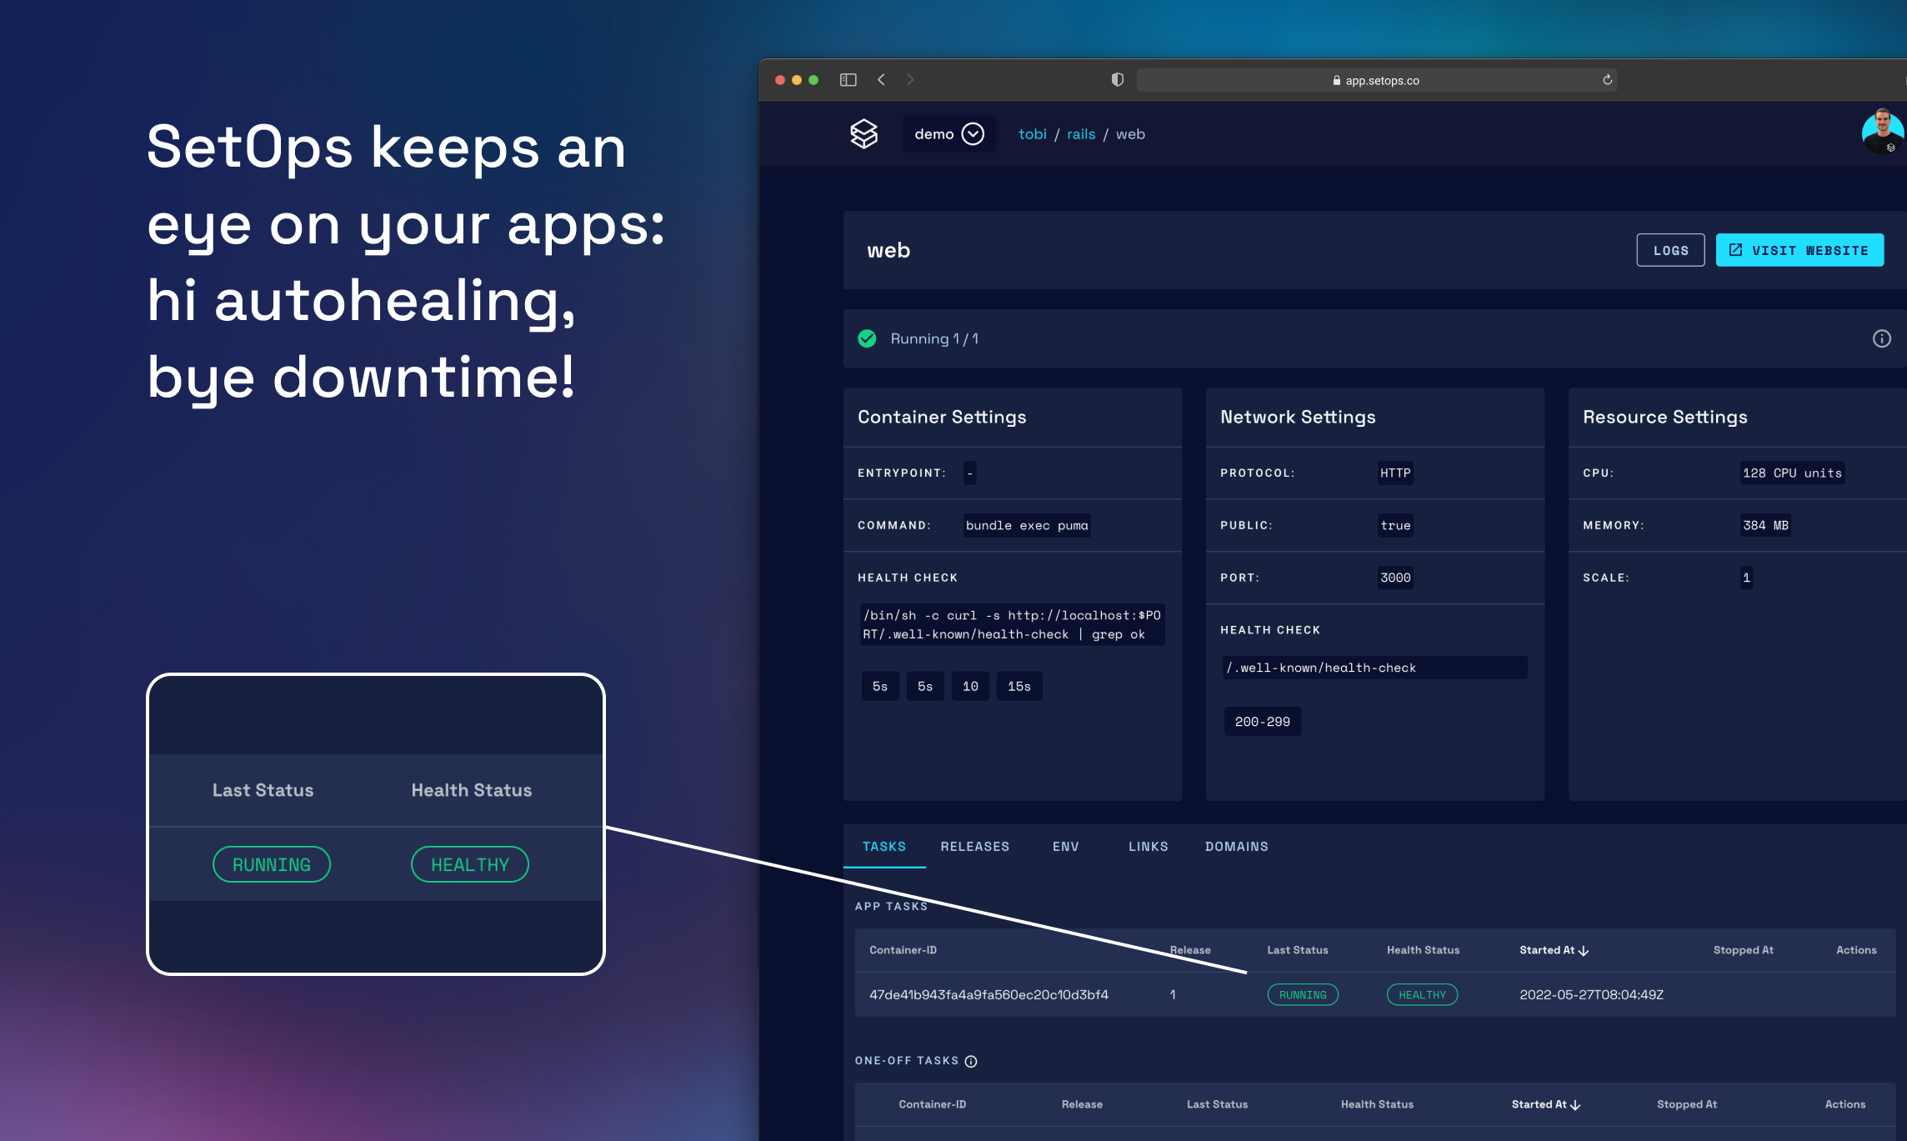Select container ID 47de41b943fa4a9fa560ec20c10d3bf4

click(989, 994)
